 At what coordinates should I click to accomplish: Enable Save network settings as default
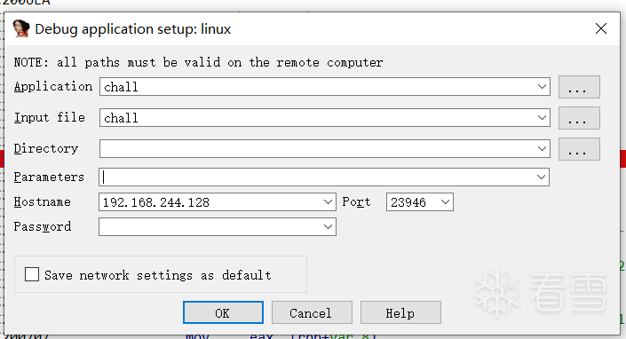click(32, 275)
